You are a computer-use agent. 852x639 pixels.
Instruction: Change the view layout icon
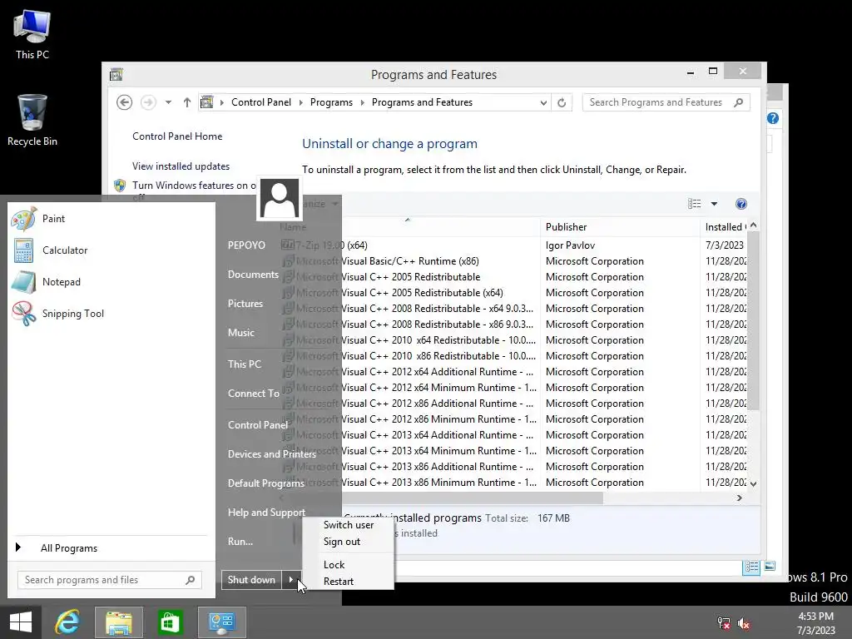(695, 204)
